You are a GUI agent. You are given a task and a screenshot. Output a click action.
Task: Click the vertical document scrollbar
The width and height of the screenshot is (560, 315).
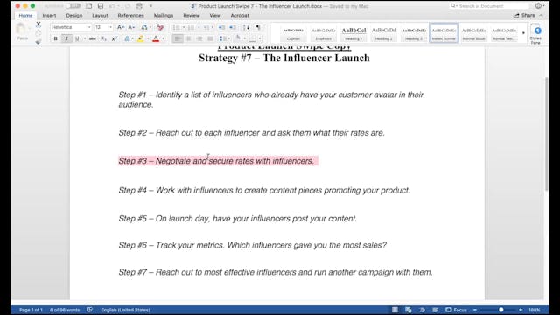tap(546, 135)
